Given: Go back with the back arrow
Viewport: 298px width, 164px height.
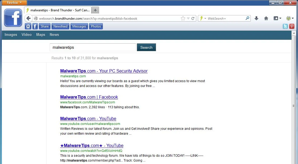Looking at the screenshot, I should [x=29, y=18].
